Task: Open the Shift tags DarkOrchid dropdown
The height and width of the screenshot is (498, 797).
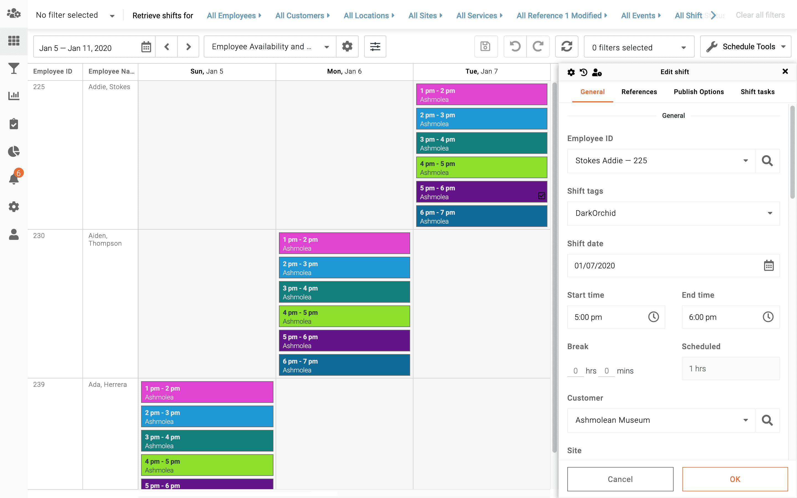Action: 673,213
